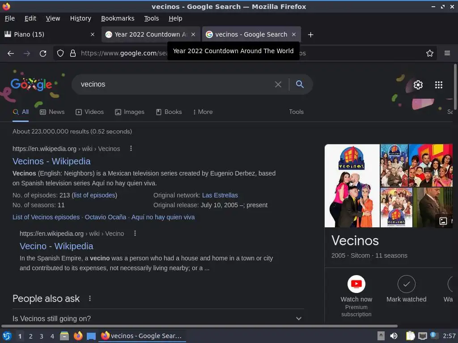Screen dimensions: 458x343
Task: Click the festive Google logo
Action: 31,84
